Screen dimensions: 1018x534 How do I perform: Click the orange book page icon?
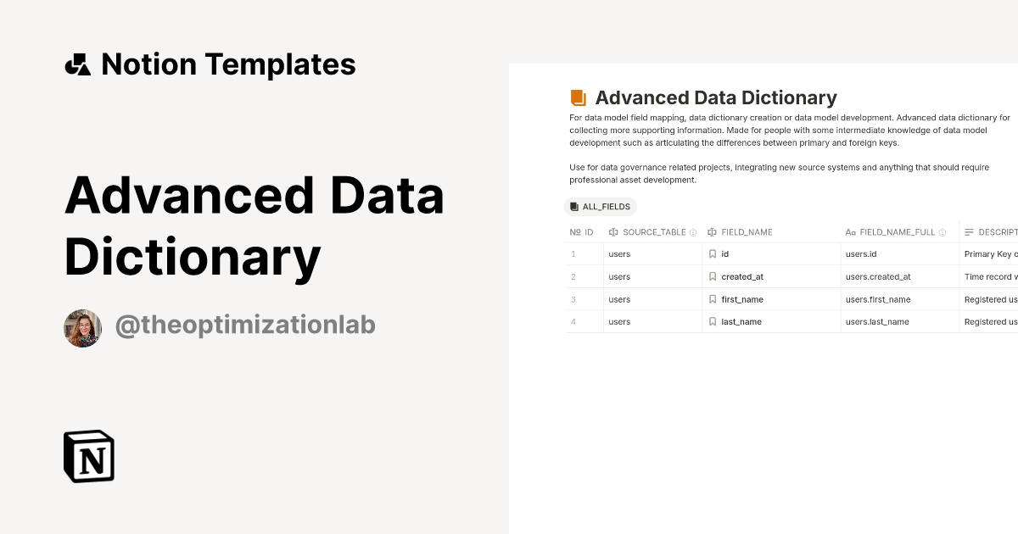tap(578, 97)
